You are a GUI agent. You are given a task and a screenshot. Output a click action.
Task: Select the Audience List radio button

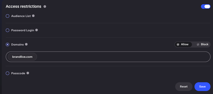click(8, 16)
